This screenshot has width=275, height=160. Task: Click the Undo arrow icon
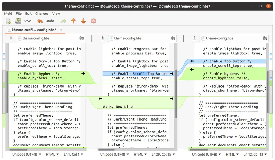point(40,21)
